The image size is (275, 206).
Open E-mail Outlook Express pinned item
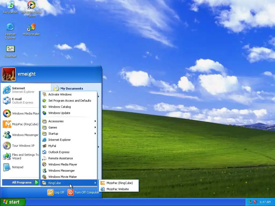pyautogui.click(x=21, y=101)
